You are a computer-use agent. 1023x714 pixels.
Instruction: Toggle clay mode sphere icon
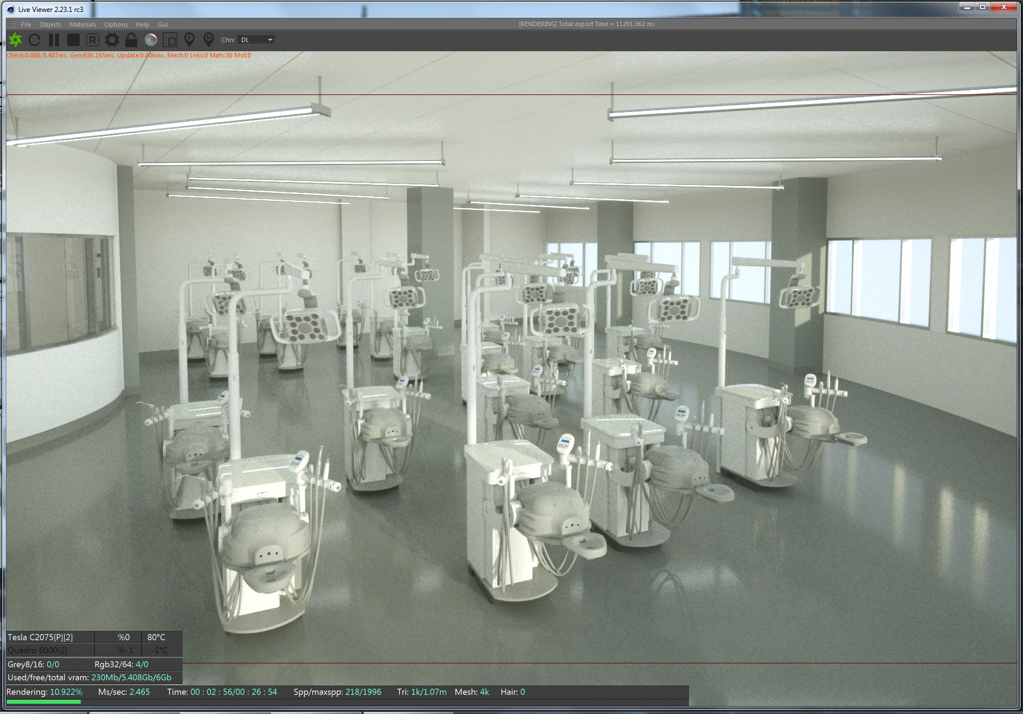point(151,40)
